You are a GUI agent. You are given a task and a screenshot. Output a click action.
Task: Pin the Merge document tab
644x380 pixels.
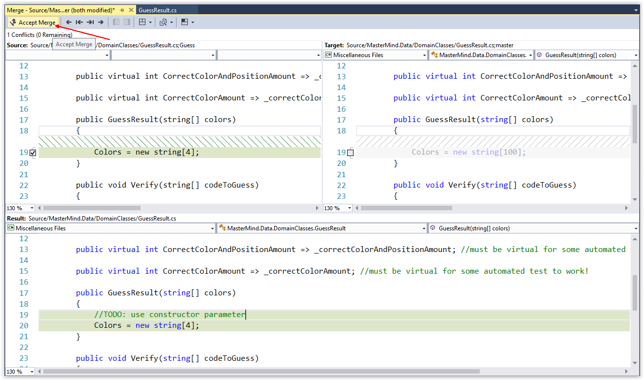122,10
